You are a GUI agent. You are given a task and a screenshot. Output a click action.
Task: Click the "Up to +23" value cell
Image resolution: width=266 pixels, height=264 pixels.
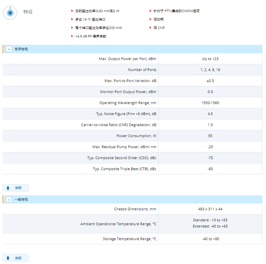point(210,59)
